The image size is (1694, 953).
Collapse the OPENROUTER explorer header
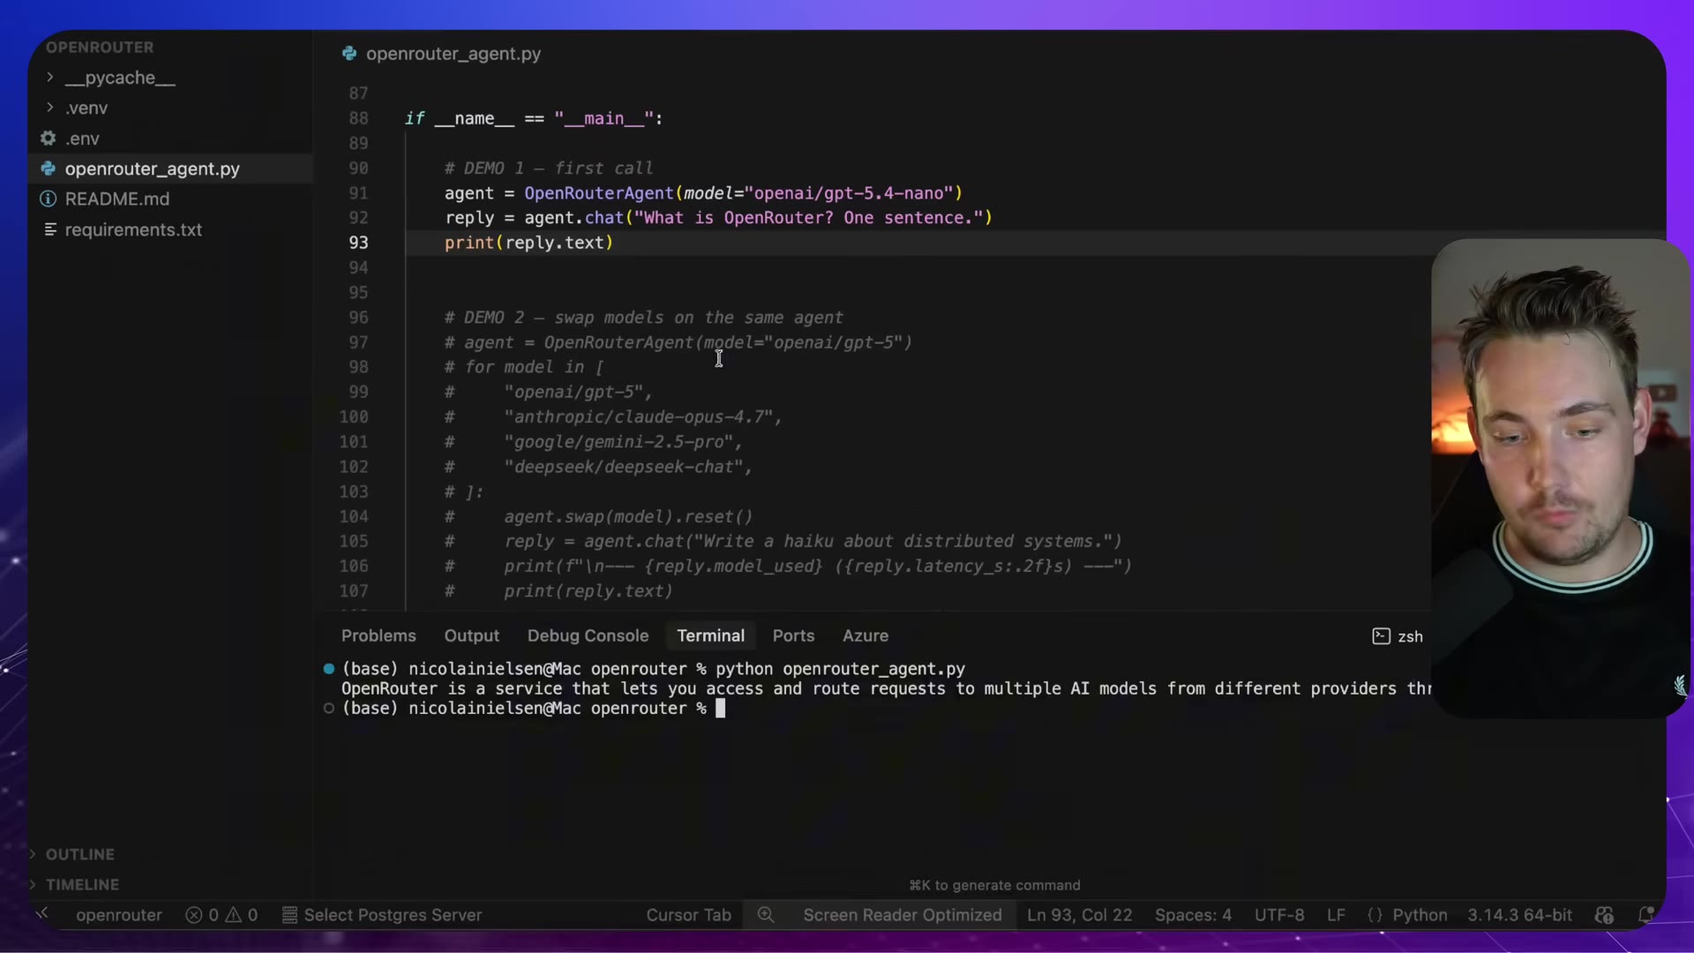click(x=100, y=47)
